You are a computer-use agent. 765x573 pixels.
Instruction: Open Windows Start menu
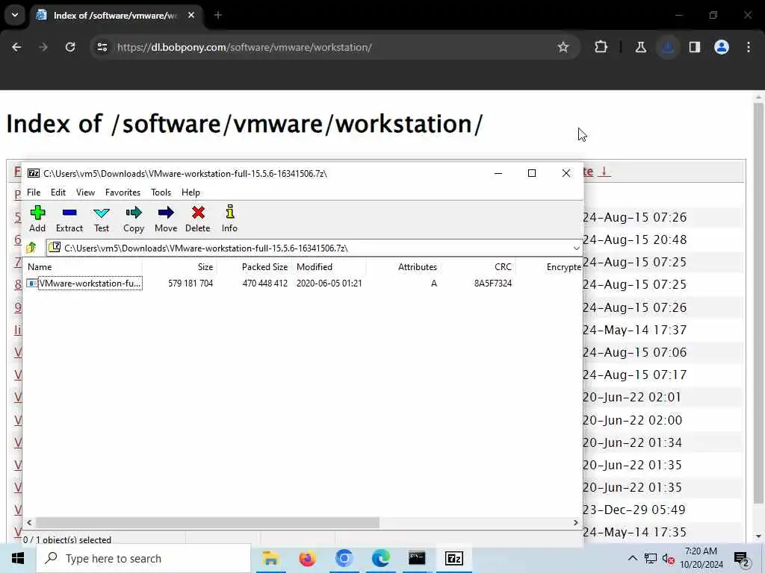point(18,558)
